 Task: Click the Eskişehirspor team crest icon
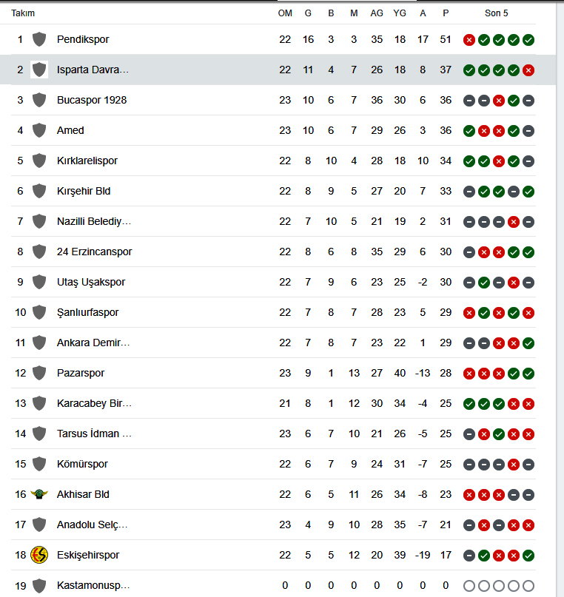click(39, 555)
